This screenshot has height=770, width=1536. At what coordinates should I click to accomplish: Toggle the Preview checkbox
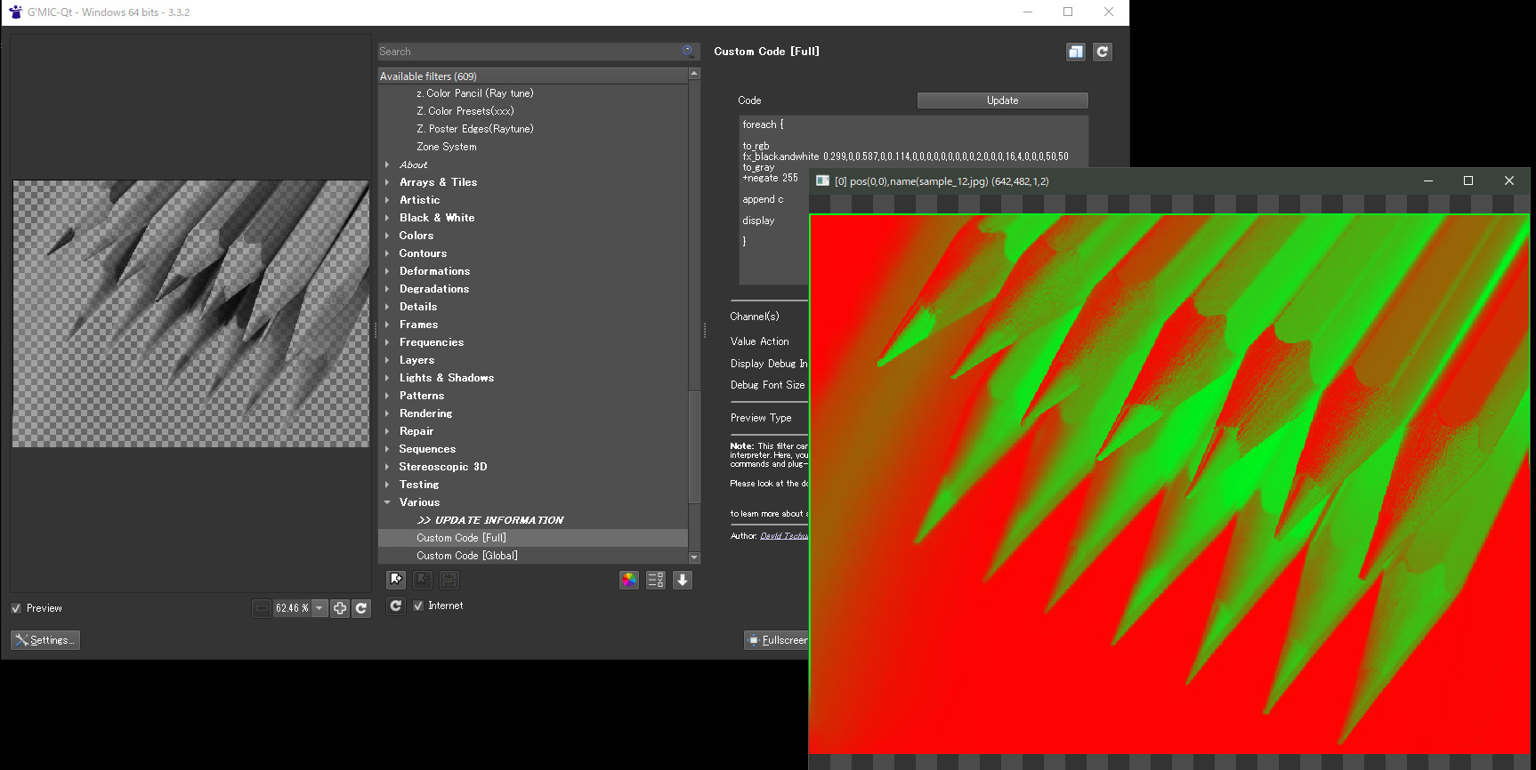[x=16, y=608]
